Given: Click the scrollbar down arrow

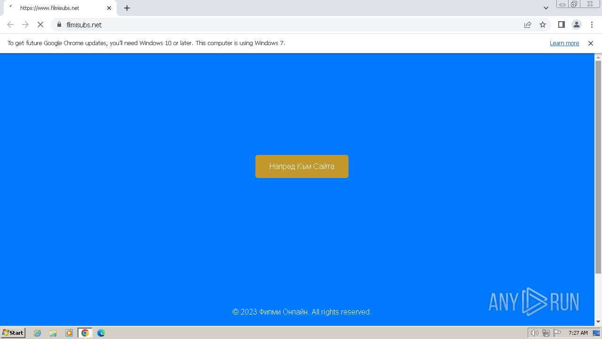Looking at the screenshot, I should [x=598, y=322].
